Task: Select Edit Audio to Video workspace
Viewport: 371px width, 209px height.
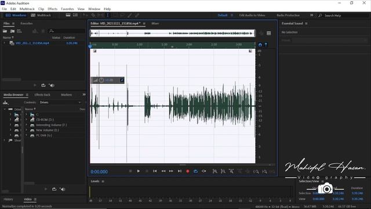Action: click(x=252, y=15)
